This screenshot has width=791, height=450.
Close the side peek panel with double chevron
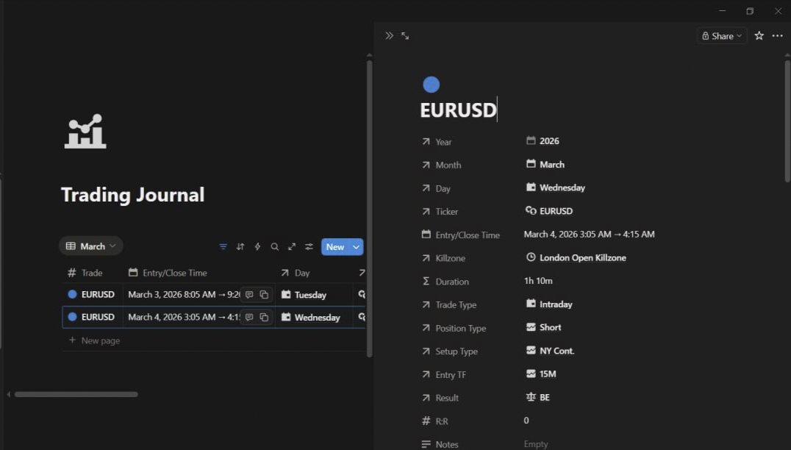(x=389, y=36)
